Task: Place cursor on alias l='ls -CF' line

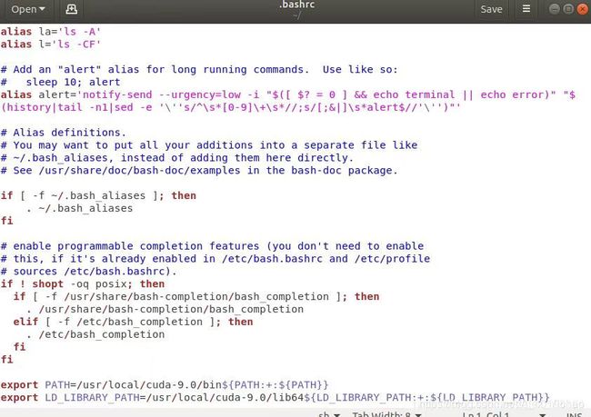Action: point(51,45)
